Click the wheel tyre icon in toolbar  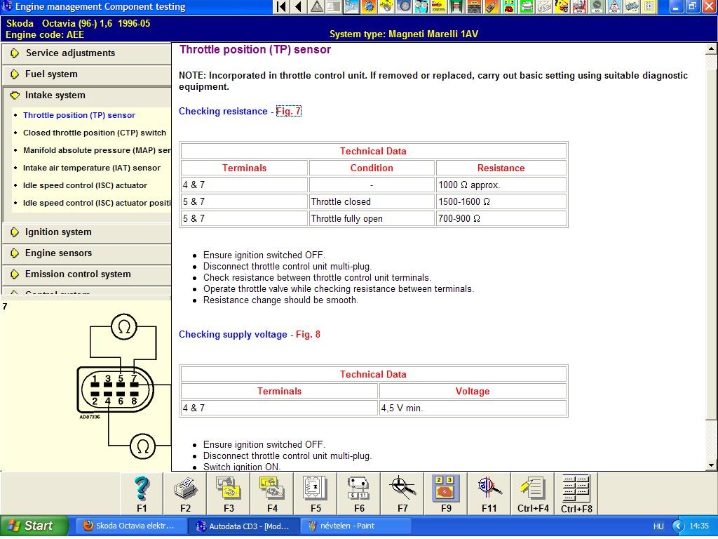pos(404,6)
